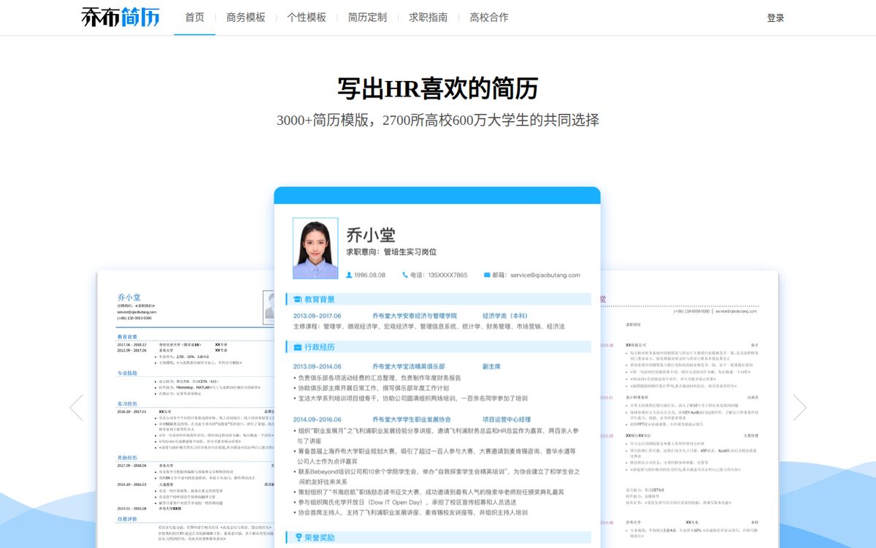The image size is (876, 548).
Task: Go to 简历定制 page
Action: coord(367,18)
